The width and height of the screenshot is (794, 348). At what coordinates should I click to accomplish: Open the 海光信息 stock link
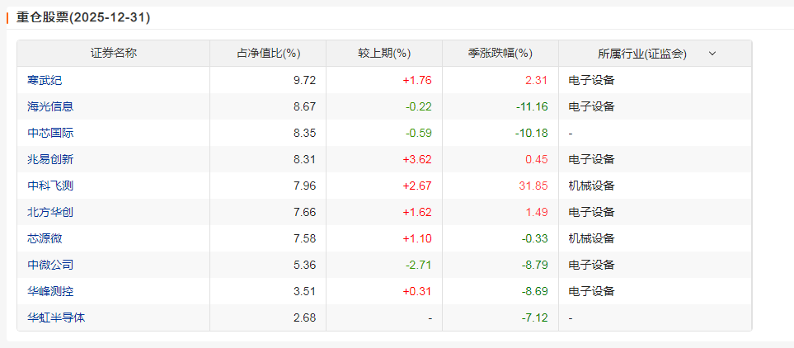point(50,106)
